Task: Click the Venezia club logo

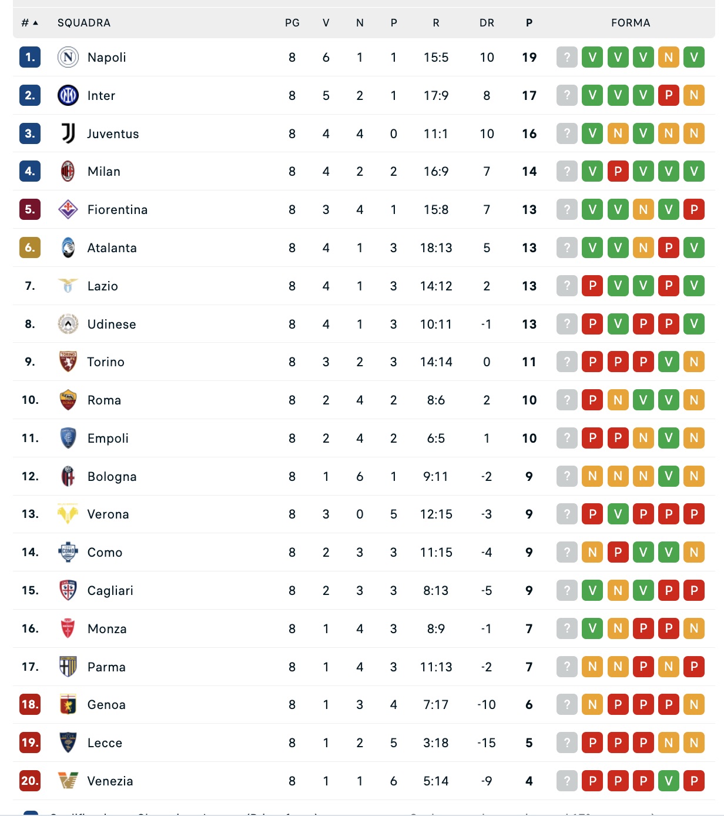Action: [x=68, y=781]
